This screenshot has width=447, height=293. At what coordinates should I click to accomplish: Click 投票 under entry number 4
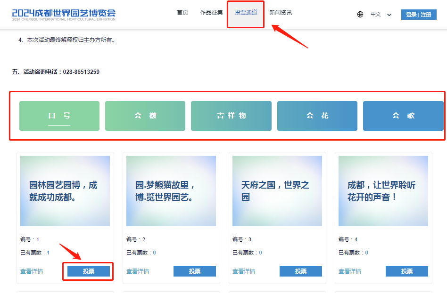407,271
